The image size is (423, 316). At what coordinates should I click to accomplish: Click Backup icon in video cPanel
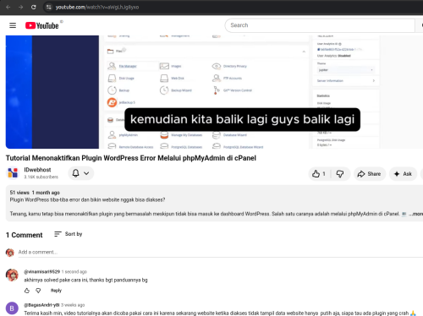(112, 90)
